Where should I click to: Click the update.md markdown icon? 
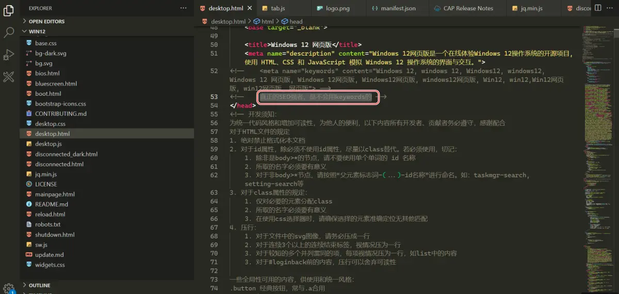click(x=29, y=255)
